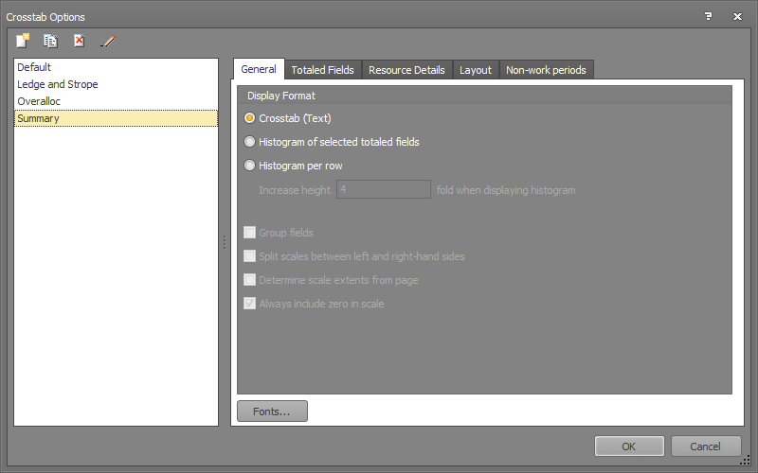Image resolution: width=758 pixels, height=473 pixels.
Task: Click the Increase height input field
Action: [x=384, y=190]
